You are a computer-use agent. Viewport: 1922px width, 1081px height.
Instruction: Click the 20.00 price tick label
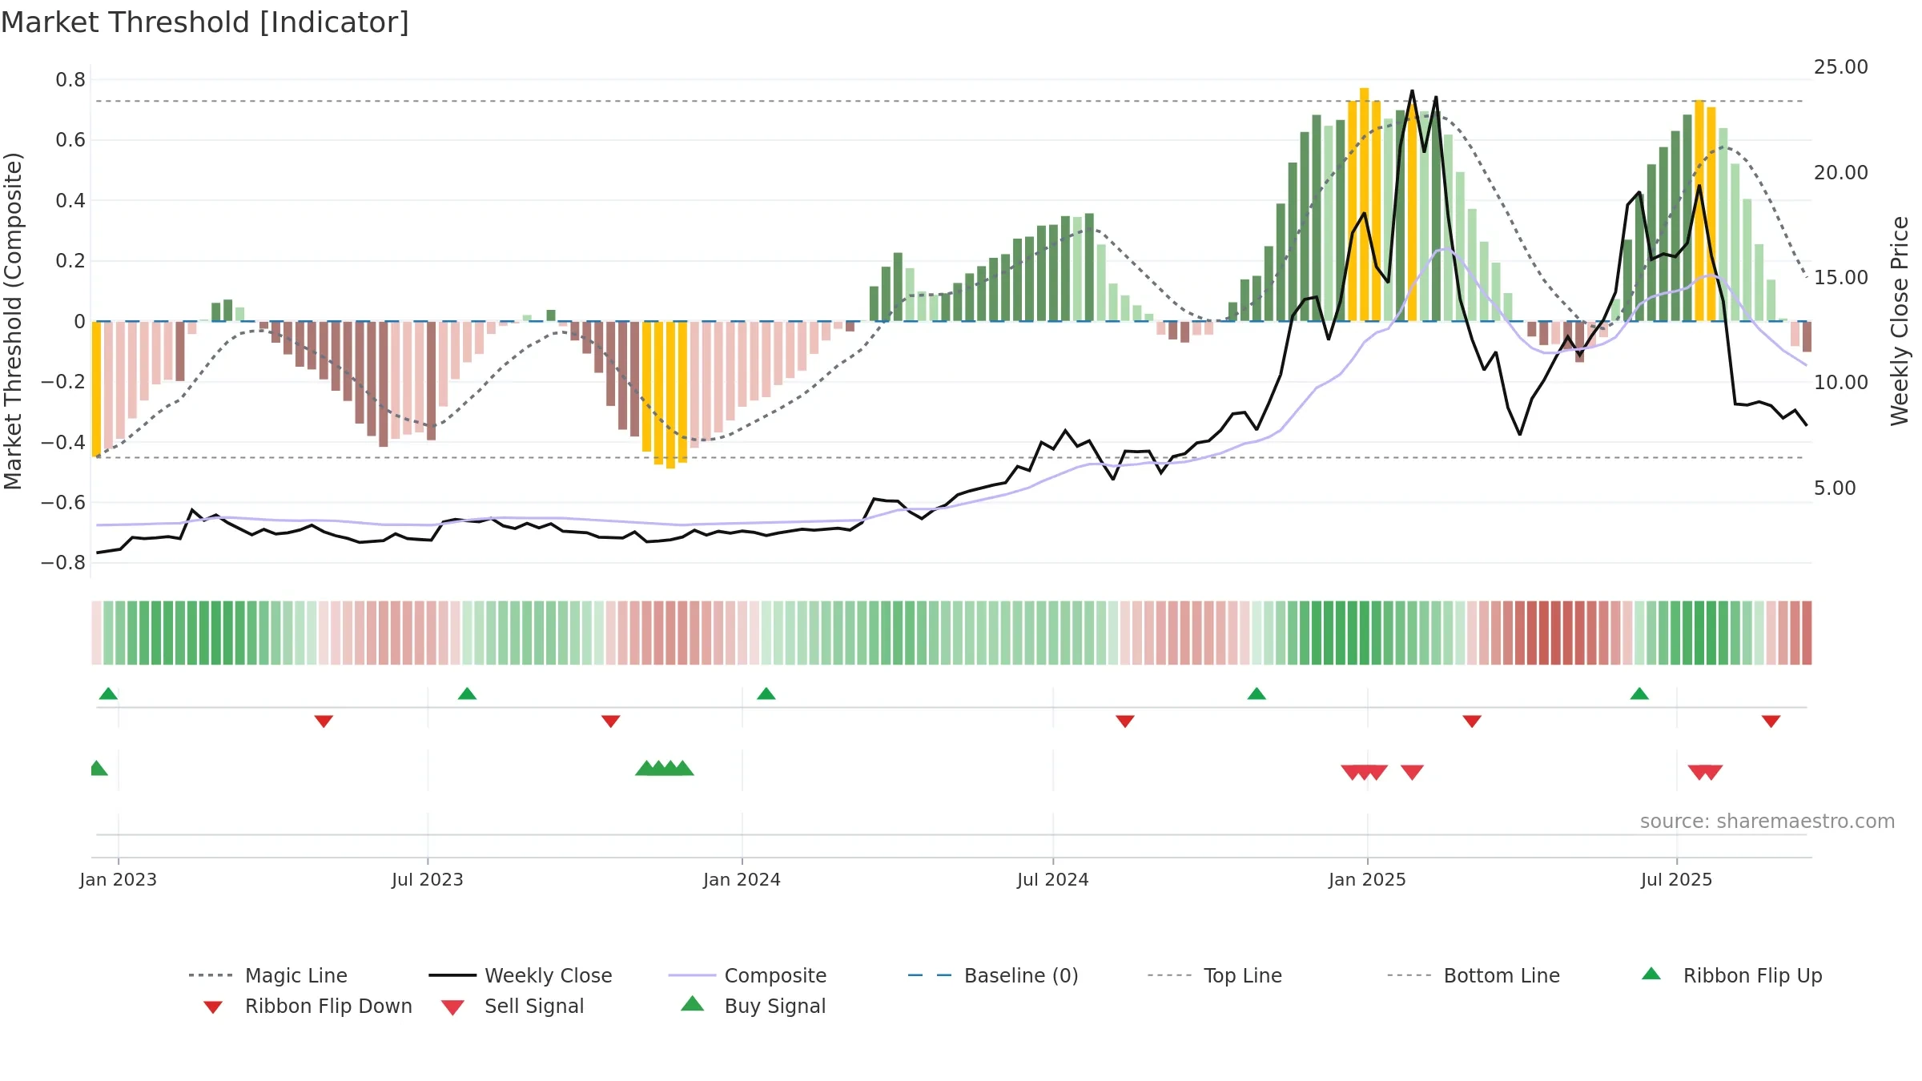point(1841,172)
